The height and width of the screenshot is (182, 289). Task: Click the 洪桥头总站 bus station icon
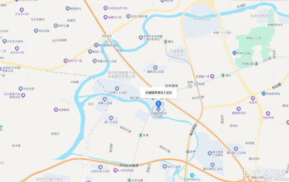pos(234,53)
